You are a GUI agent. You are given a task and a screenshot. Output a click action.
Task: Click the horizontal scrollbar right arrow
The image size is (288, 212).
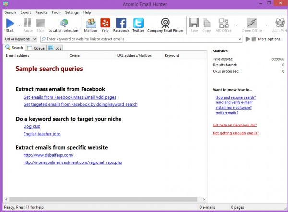tap(204, 200)
